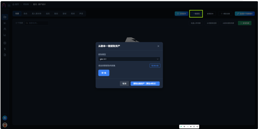
Task: Toggle the 第1集 episode selection chip
Action: pos(104,73)
